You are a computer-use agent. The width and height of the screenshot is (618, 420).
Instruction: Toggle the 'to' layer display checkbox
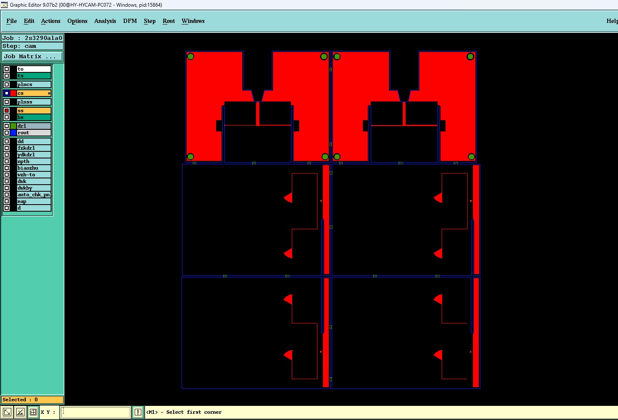click(7, 69)
